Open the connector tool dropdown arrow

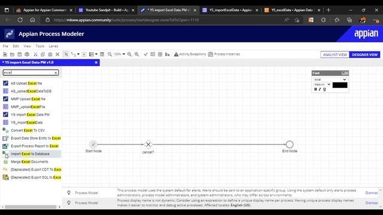pyautogui.click(x=78, y=54)
